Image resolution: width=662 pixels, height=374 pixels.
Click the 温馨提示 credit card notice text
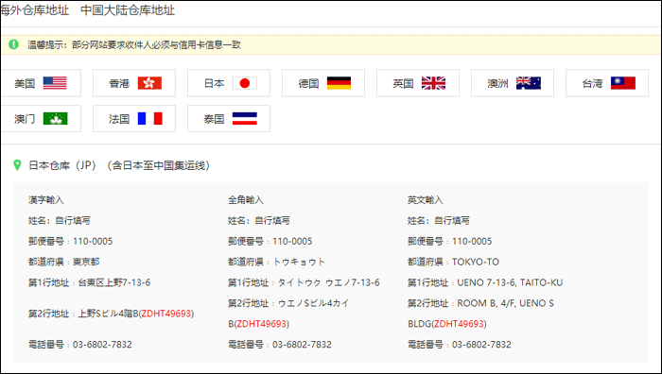(x=134, y=44)
